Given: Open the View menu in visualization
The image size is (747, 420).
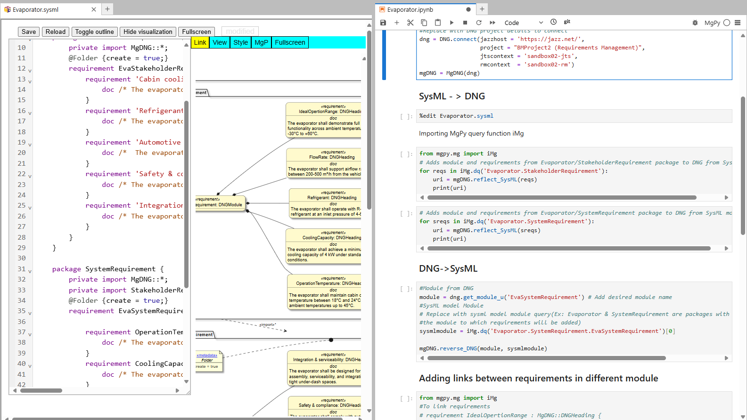Looking at the screenshot, I should 220,42.
